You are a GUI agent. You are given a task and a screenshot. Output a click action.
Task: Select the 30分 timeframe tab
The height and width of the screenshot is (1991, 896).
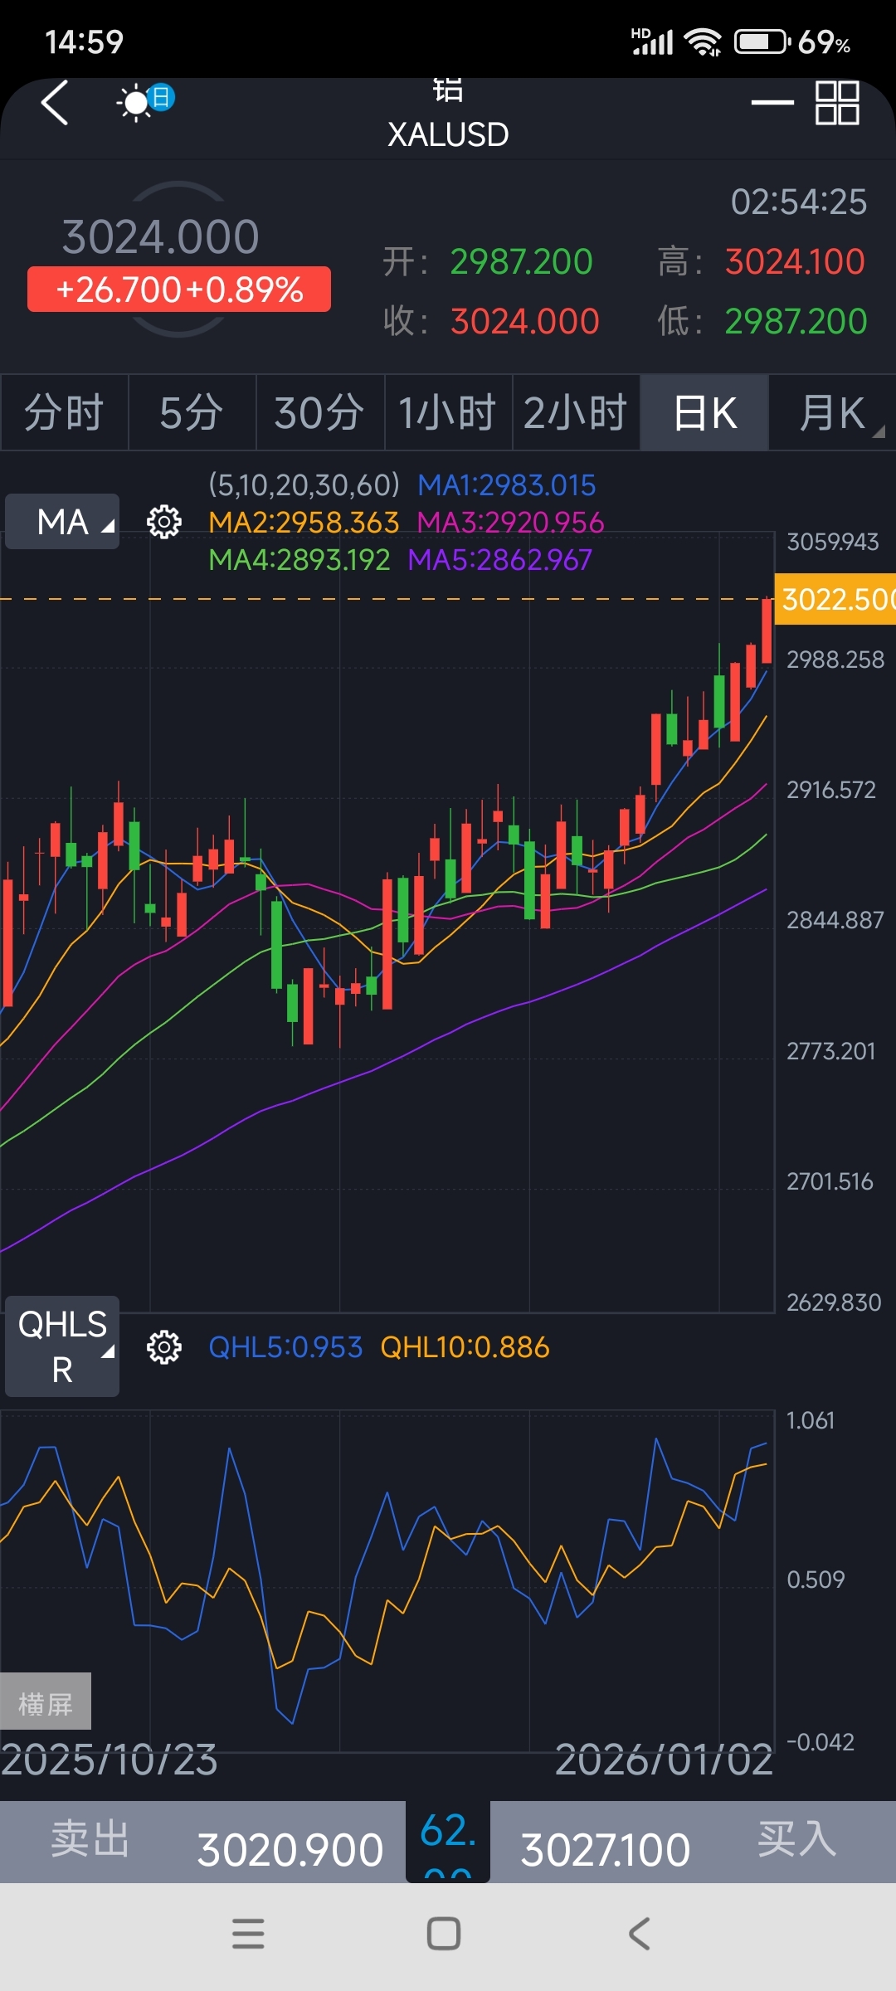tap(319, 412)
